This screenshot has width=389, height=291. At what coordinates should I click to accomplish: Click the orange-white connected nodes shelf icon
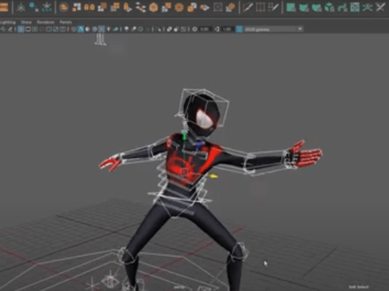pos(141,7)
